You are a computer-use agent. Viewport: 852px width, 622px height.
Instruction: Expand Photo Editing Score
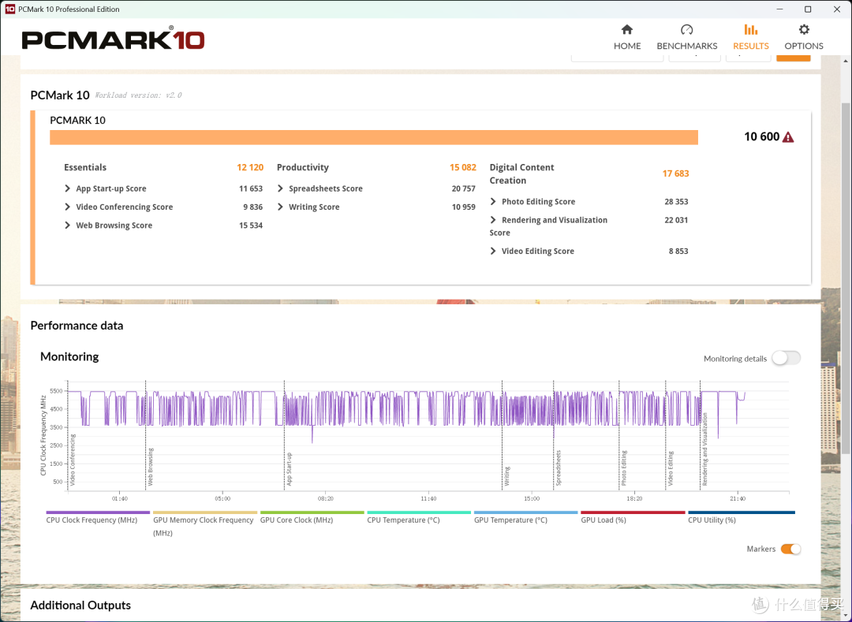tap(493, 201)
